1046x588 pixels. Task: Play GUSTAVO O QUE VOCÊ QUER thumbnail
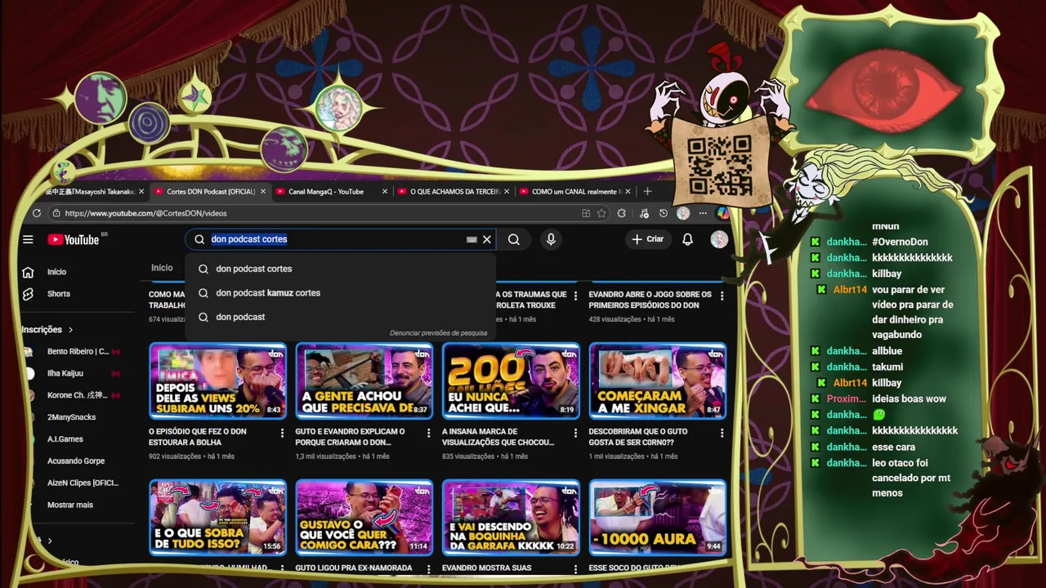(364, 517)
